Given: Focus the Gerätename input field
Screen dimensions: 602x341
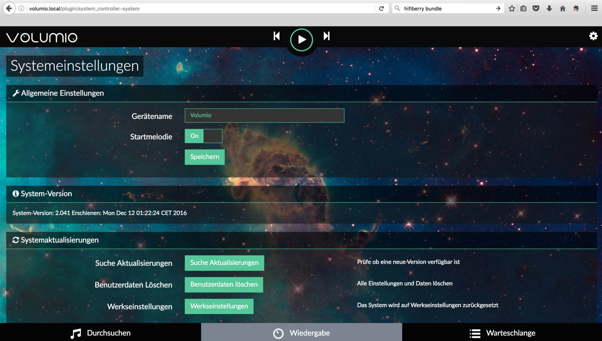Looking at the screenshot, I should pos(264,115).
